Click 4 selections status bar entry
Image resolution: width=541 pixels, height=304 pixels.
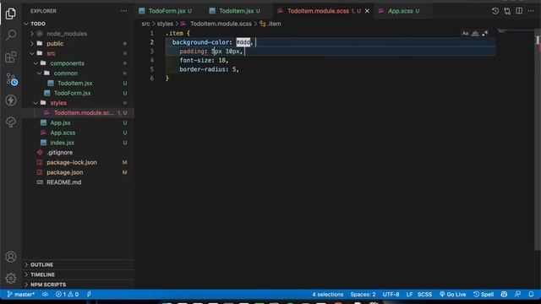327,295
